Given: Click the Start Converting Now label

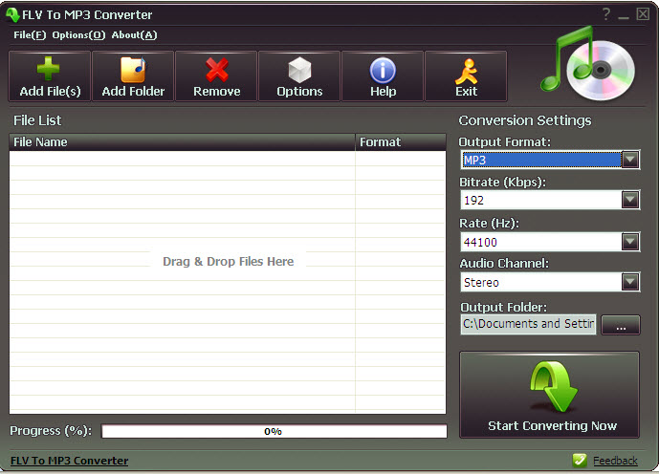Looking at the screenshot, I should 552,425.
